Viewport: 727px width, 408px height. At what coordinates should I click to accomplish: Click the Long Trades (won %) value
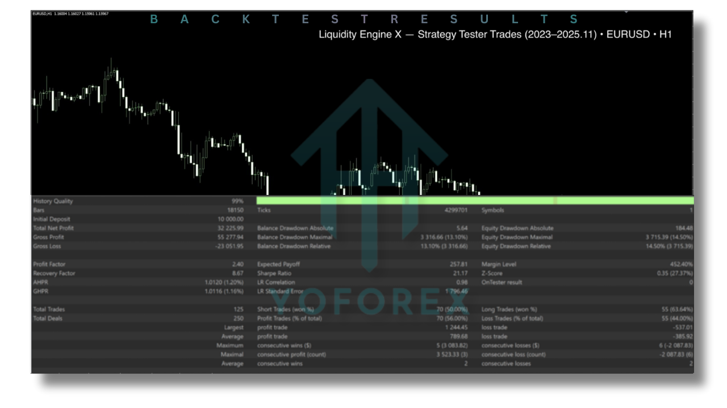pos(673,310)
